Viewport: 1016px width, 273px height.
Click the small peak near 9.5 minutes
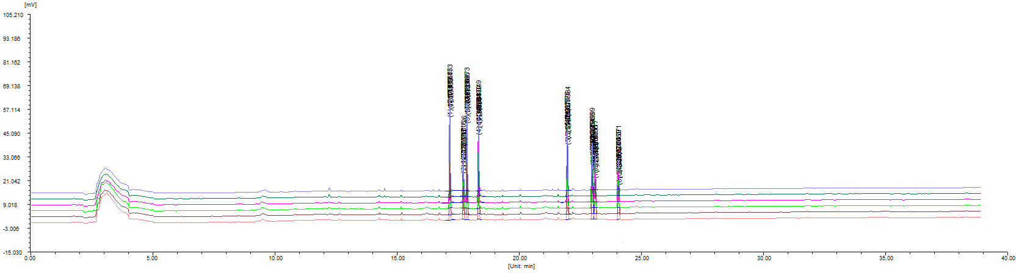tap(263, 191)
